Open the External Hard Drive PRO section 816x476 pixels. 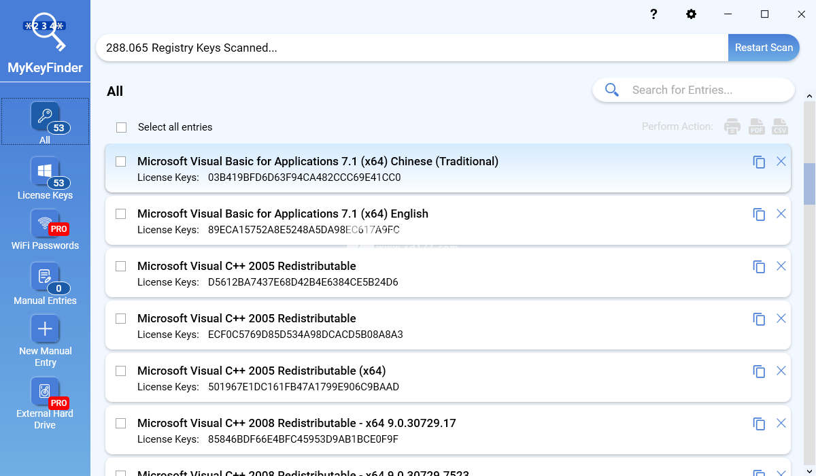point(45,404)
